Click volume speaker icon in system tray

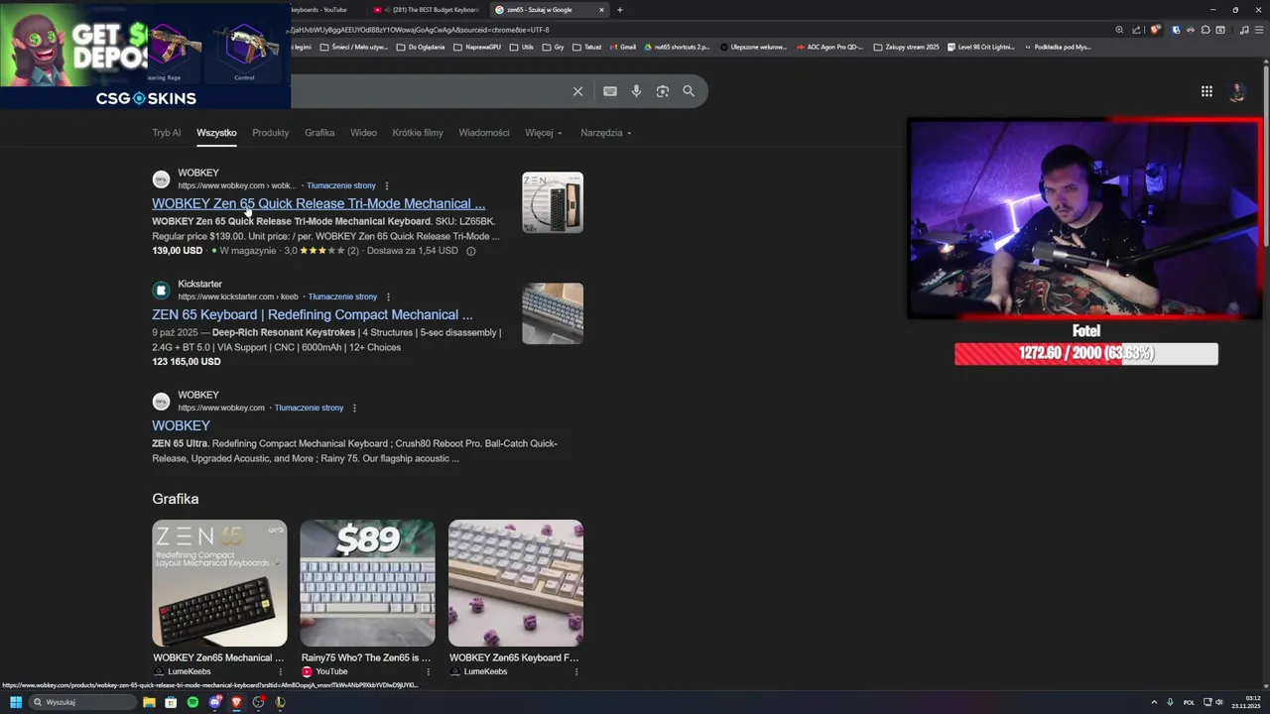click(x=1218, y=702)
